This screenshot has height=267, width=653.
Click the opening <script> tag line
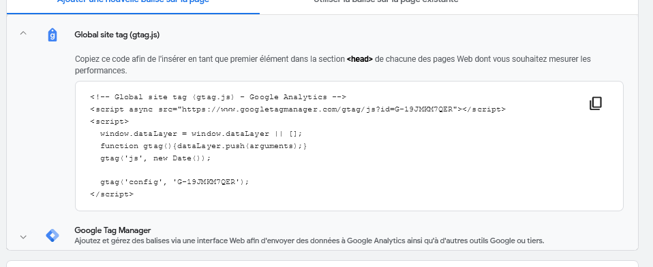coord(110,122)
